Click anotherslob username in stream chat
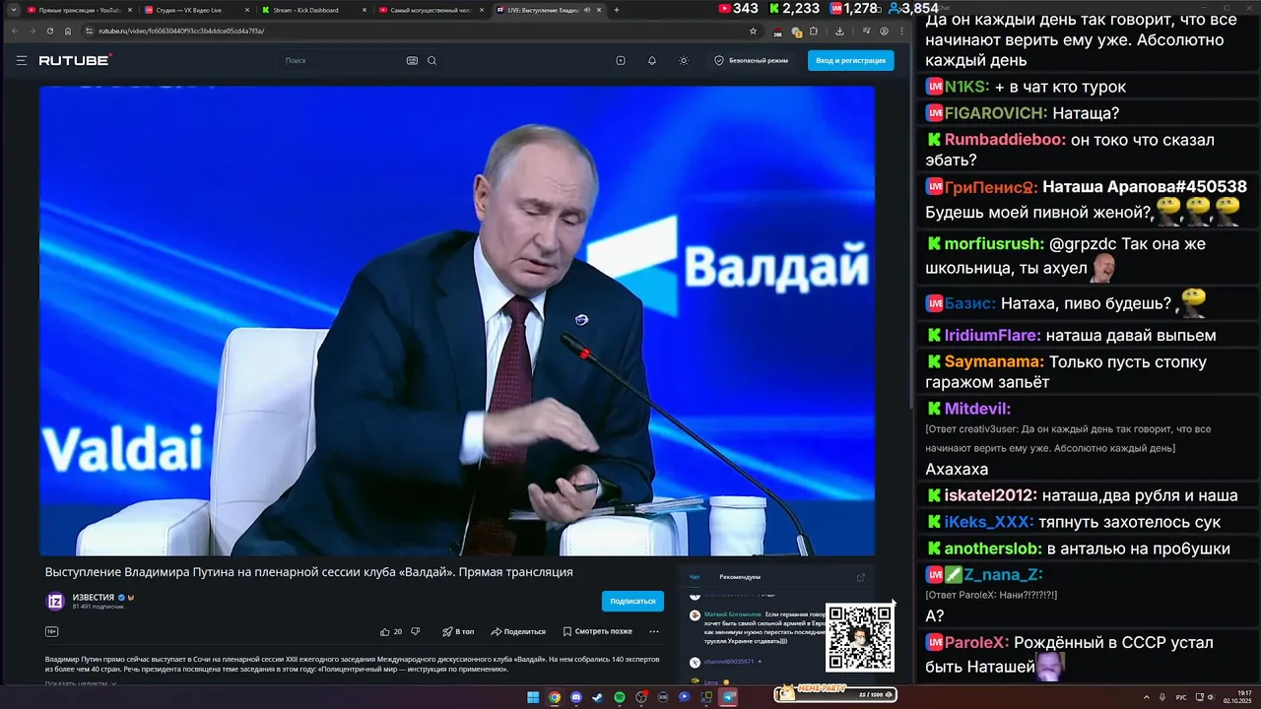 [993, 549]
